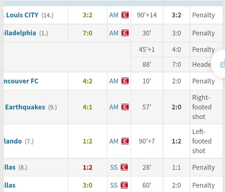
Task: Open the Philadelphia club link
Action: tap(20, 33)
